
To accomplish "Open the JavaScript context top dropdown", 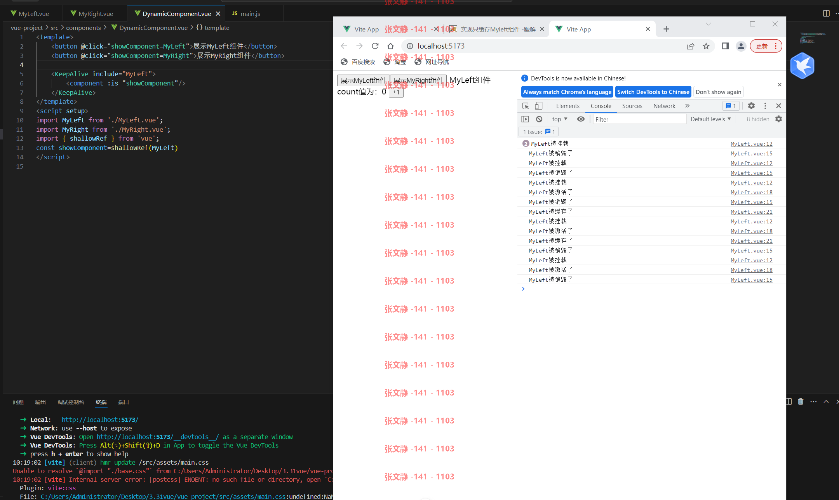I will pyautogui.click(x=560, y=119).
